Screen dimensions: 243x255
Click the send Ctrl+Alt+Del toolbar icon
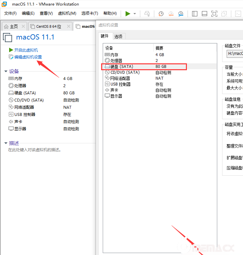pyautogui.click(x=147, y=13)
